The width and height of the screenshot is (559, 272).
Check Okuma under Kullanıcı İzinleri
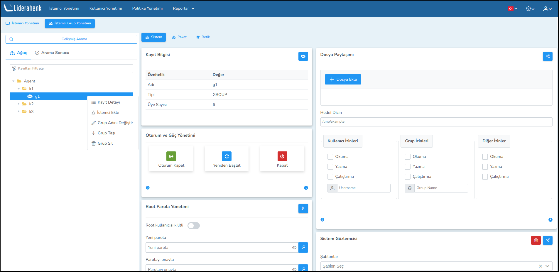[330, 157]
